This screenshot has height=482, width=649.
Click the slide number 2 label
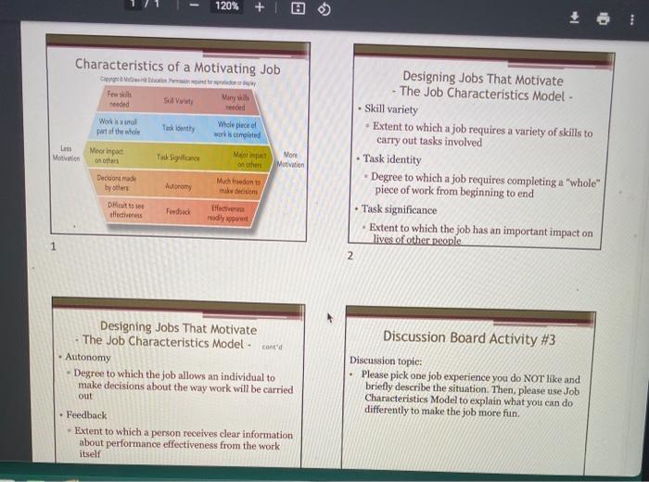tap(350, 256)
